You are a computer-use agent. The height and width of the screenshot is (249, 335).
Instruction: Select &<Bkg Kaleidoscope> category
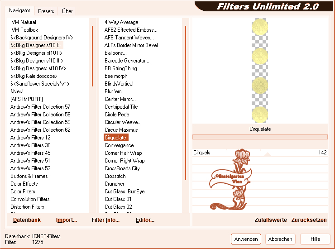click(x=34, y=76)
